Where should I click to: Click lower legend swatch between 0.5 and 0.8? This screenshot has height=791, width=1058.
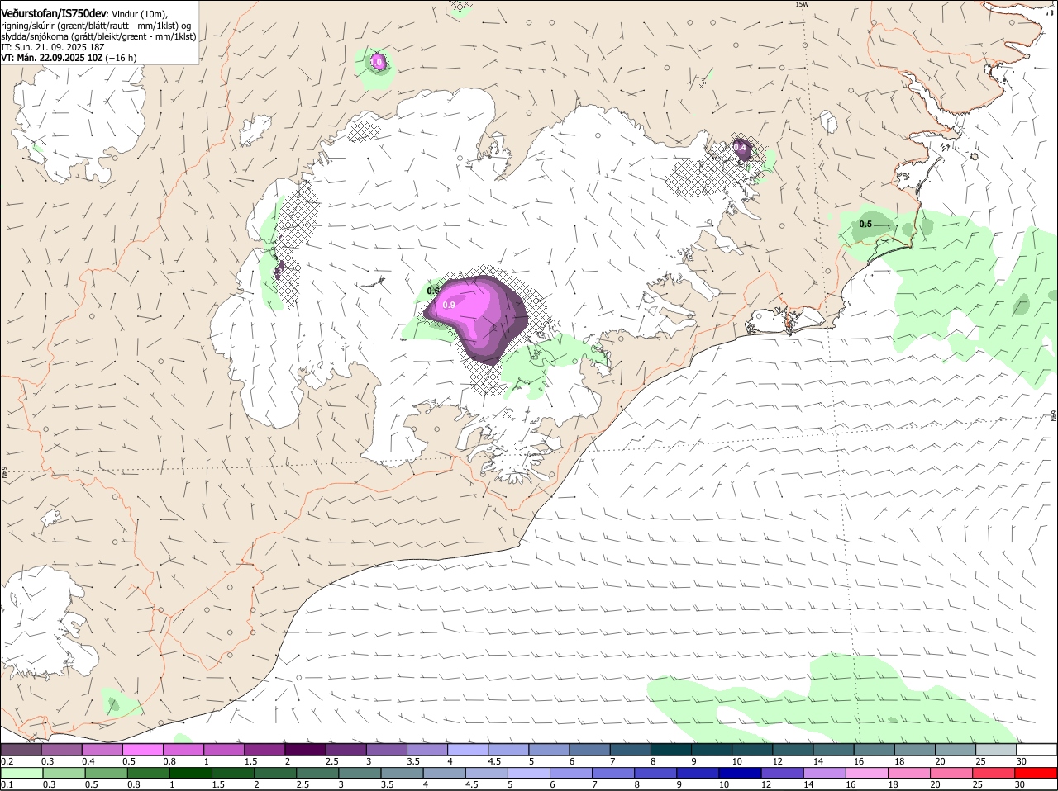tap(106, 774)
